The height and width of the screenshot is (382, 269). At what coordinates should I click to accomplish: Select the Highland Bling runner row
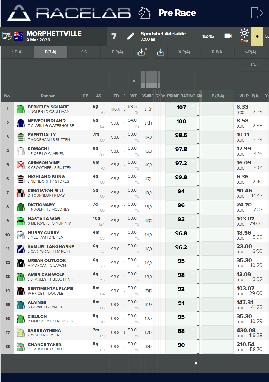click(x=48, y=179)
